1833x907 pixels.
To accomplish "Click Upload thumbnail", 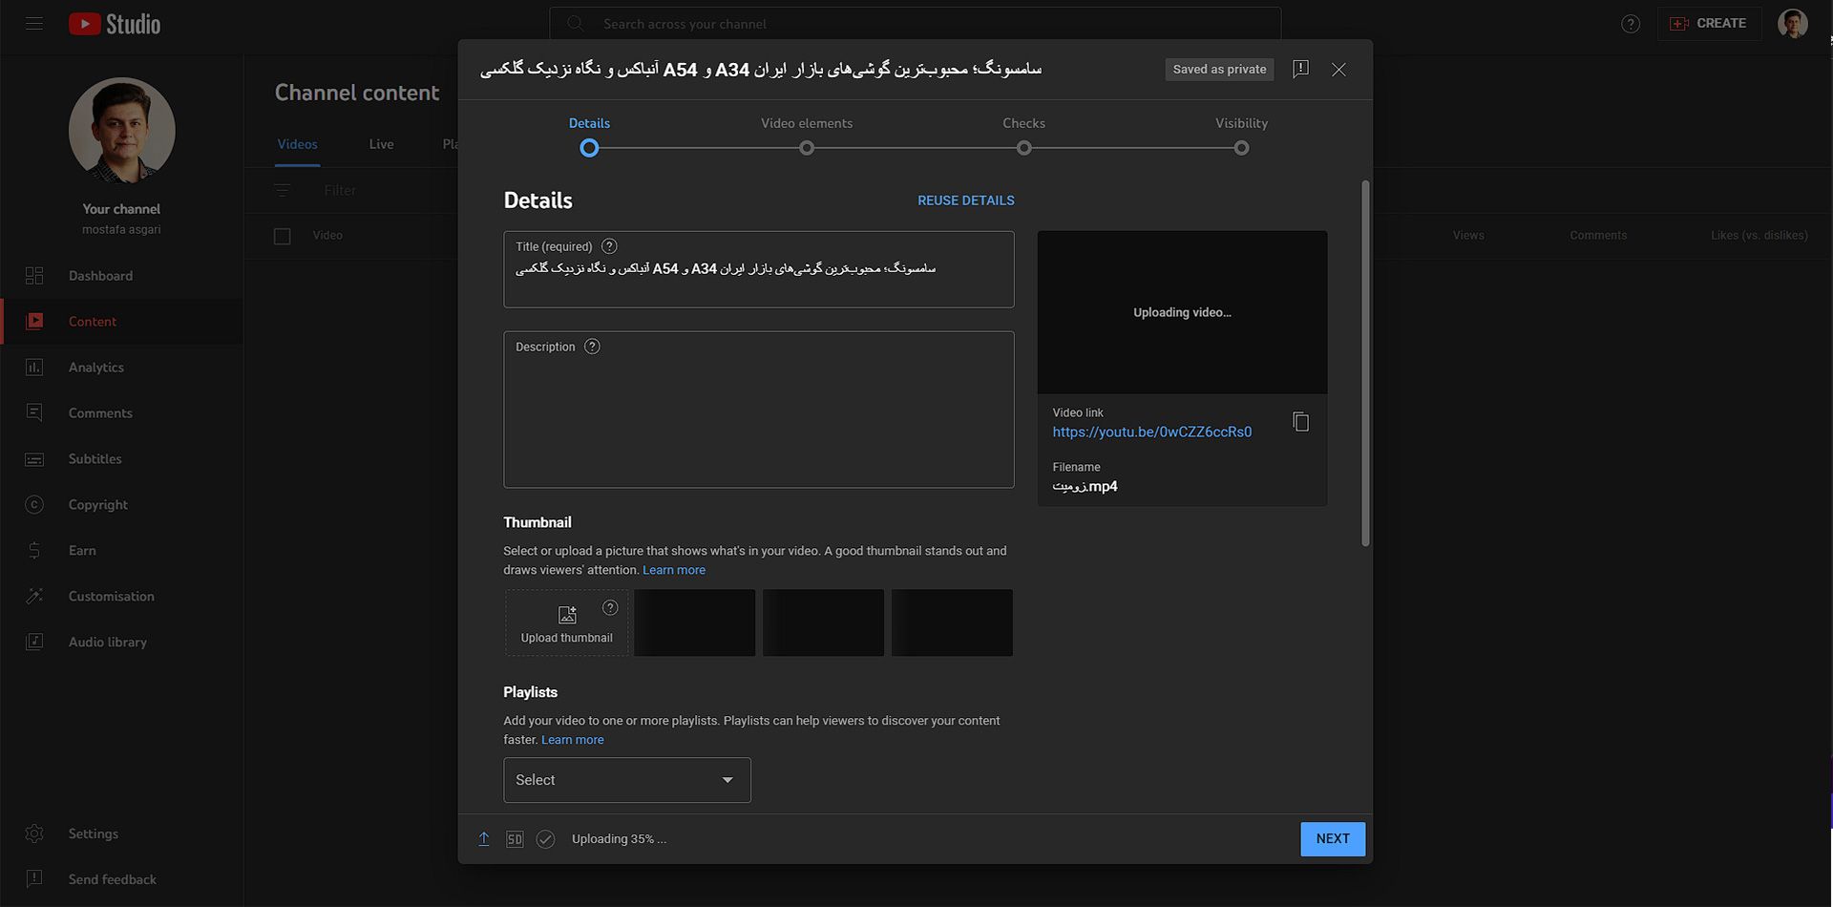I will (567, 622).
